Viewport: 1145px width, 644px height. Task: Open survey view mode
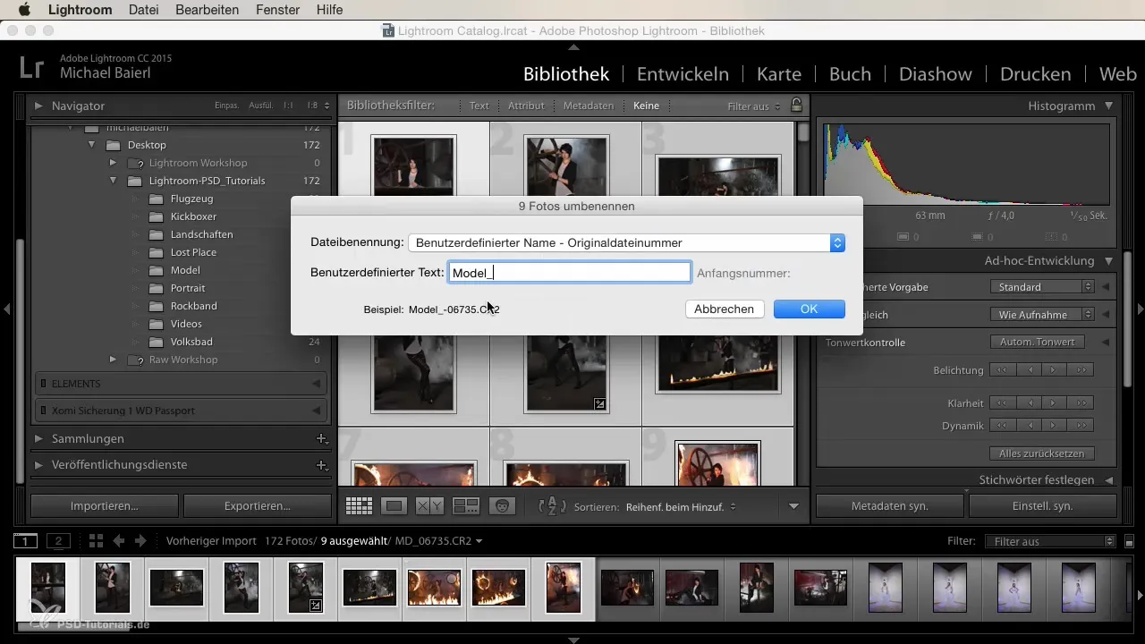(466, 505)
